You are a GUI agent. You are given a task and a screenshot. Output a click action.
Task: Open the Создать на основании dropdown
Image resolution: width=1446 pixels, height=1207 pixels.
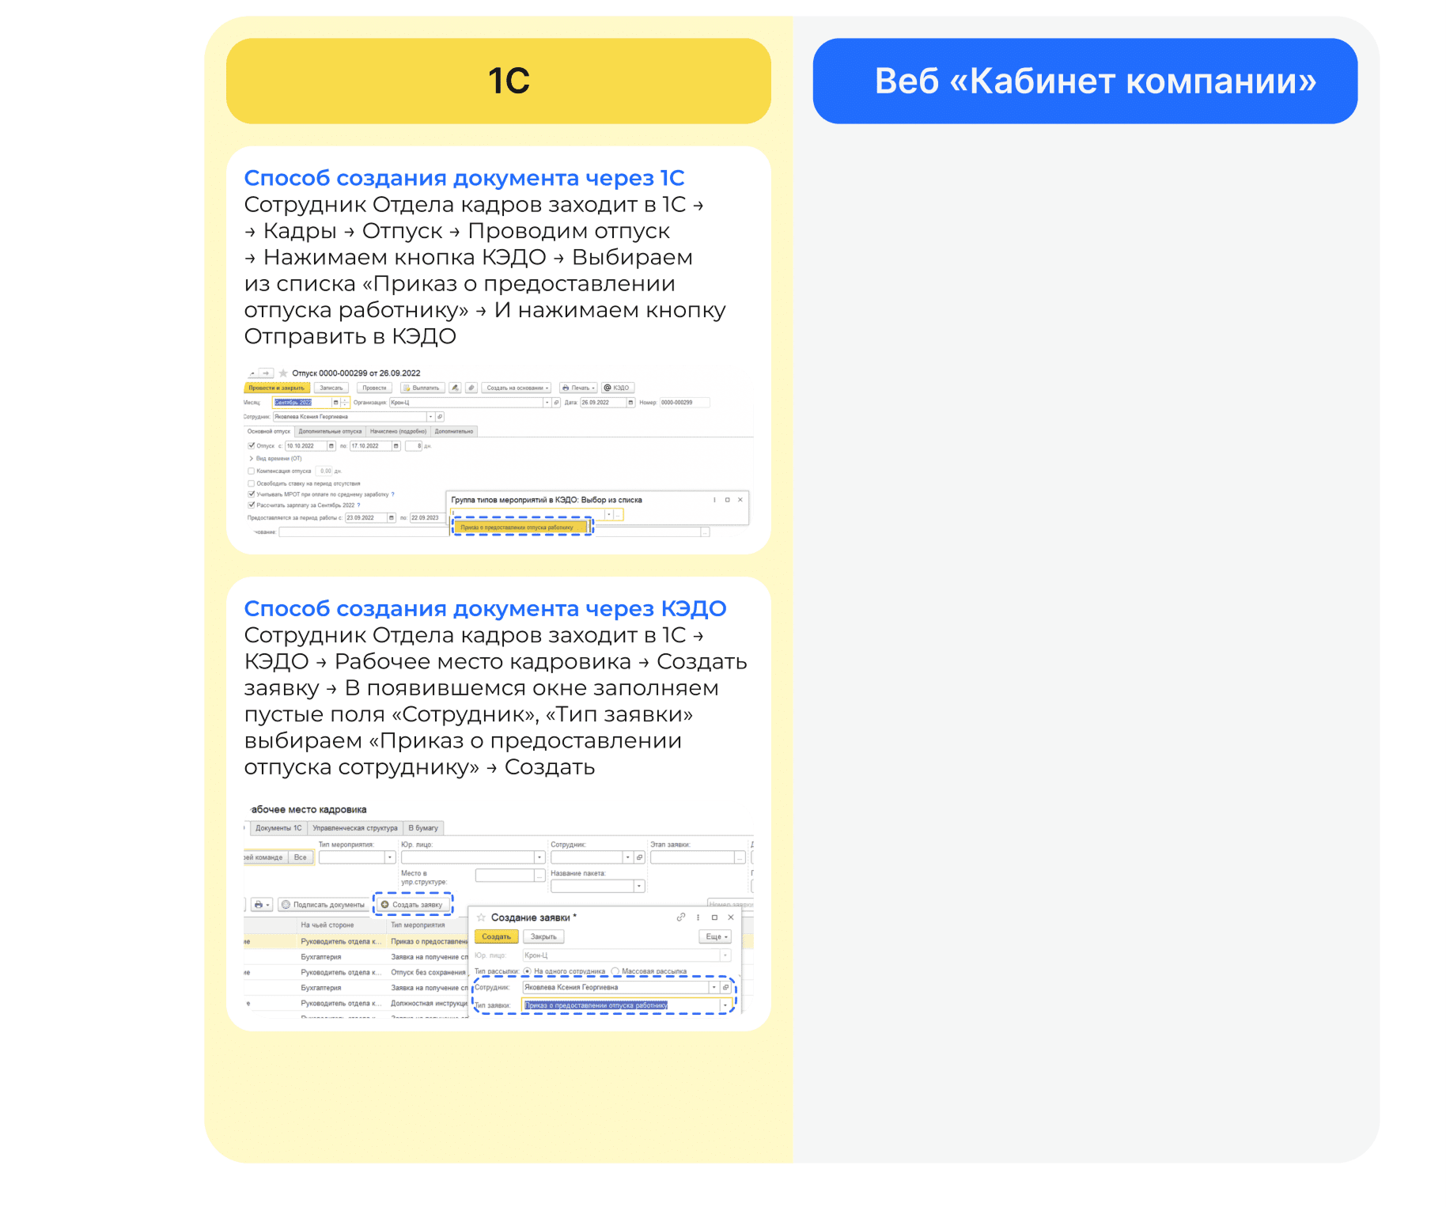point(517,388)
